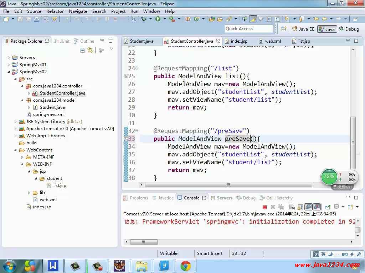
Task: Close the StudentController.java editor tab
Action: click(x=218, y=41)
